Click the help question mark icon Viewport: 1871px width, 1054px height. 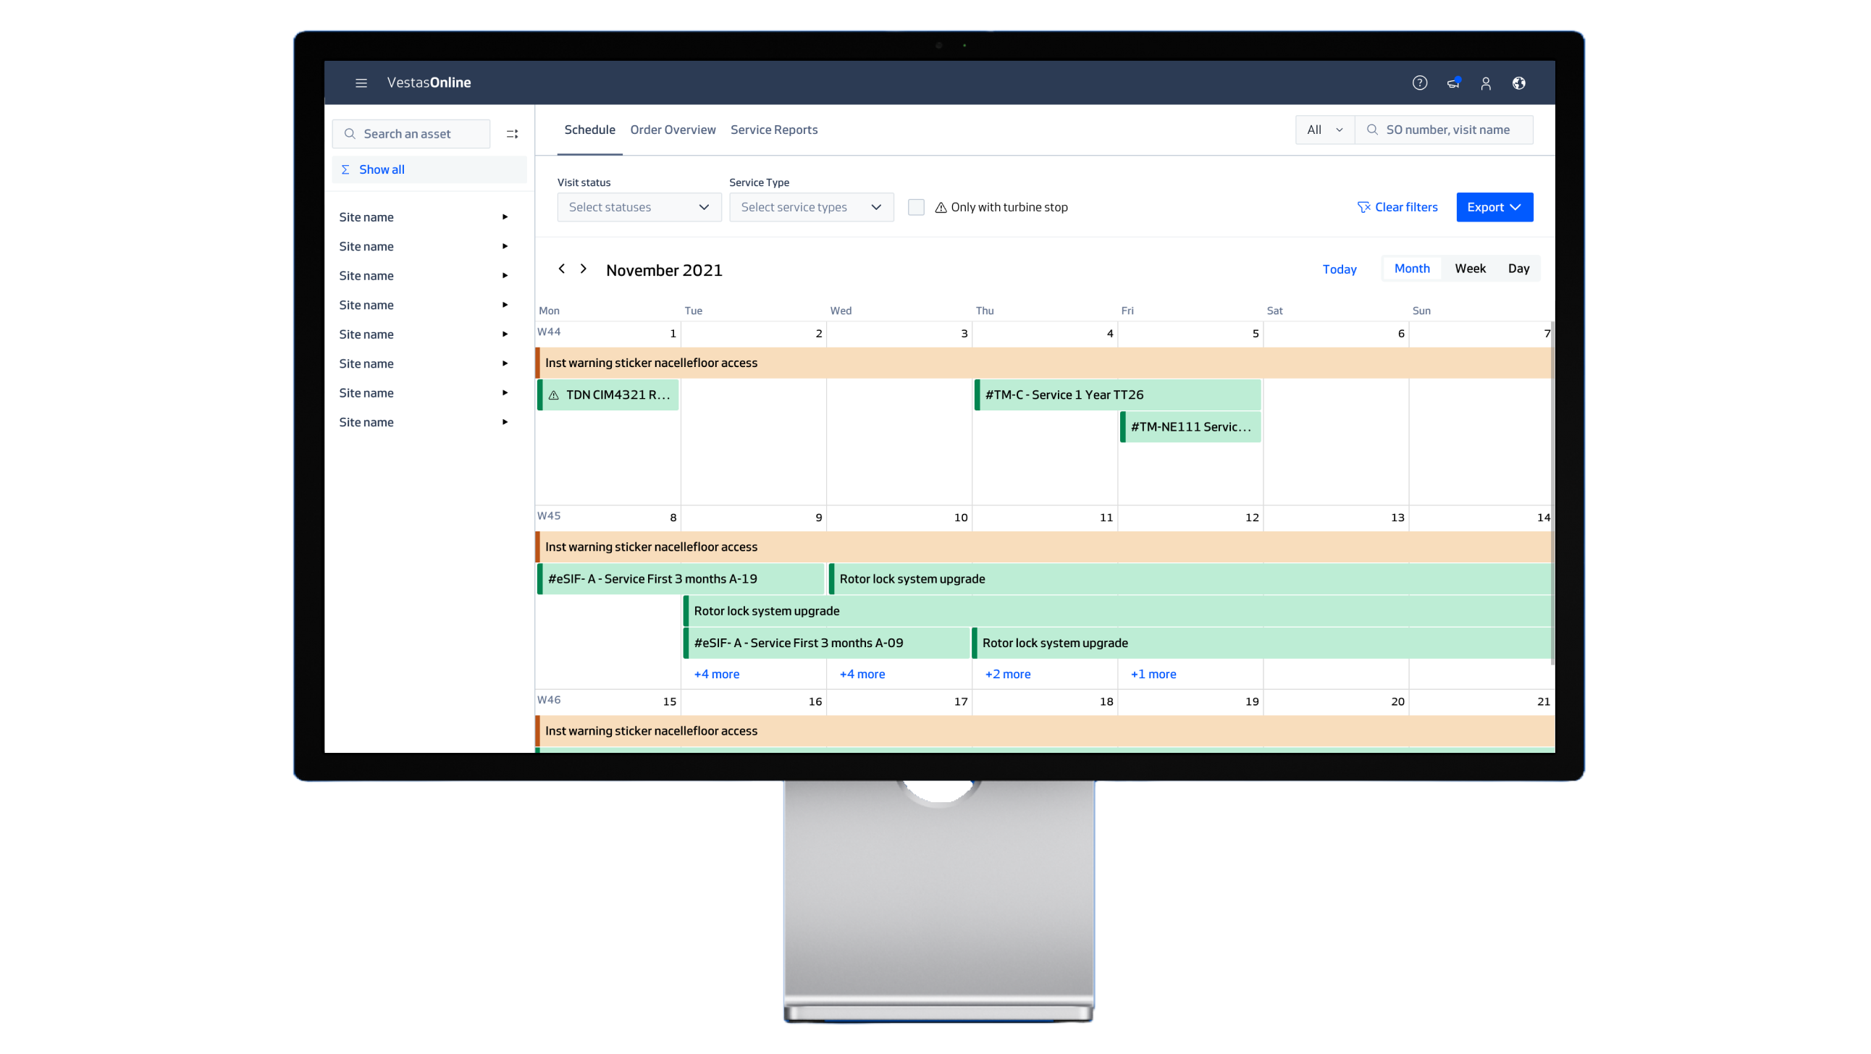coord(1419,83)
